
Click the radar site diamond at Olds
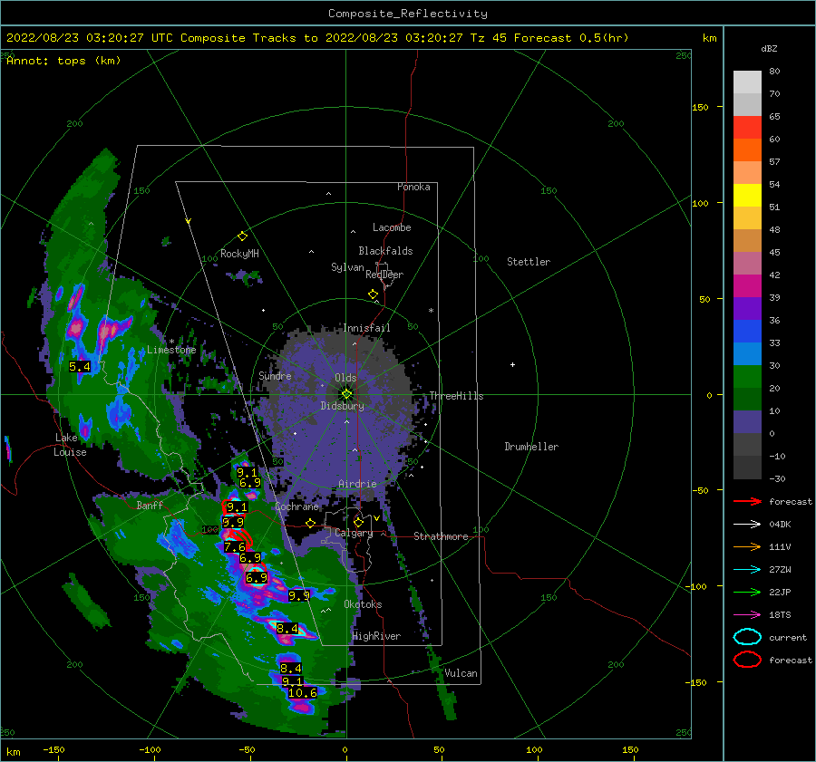[x=346, y=394]
